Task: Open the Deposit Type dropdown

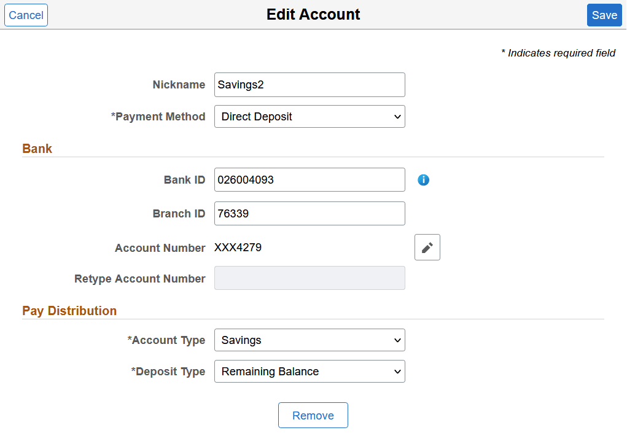Action: click(x=310, y=371)
